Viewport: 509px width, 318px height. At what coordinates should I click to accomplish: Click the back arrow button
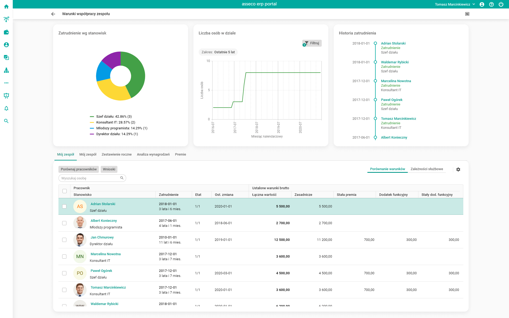(53, 14)
